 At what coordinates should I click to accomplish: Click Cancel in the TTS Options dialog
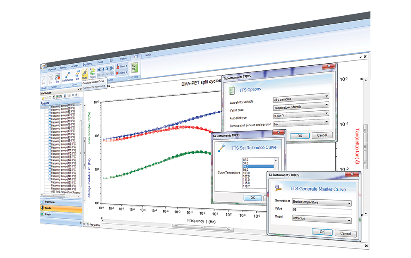322,135
